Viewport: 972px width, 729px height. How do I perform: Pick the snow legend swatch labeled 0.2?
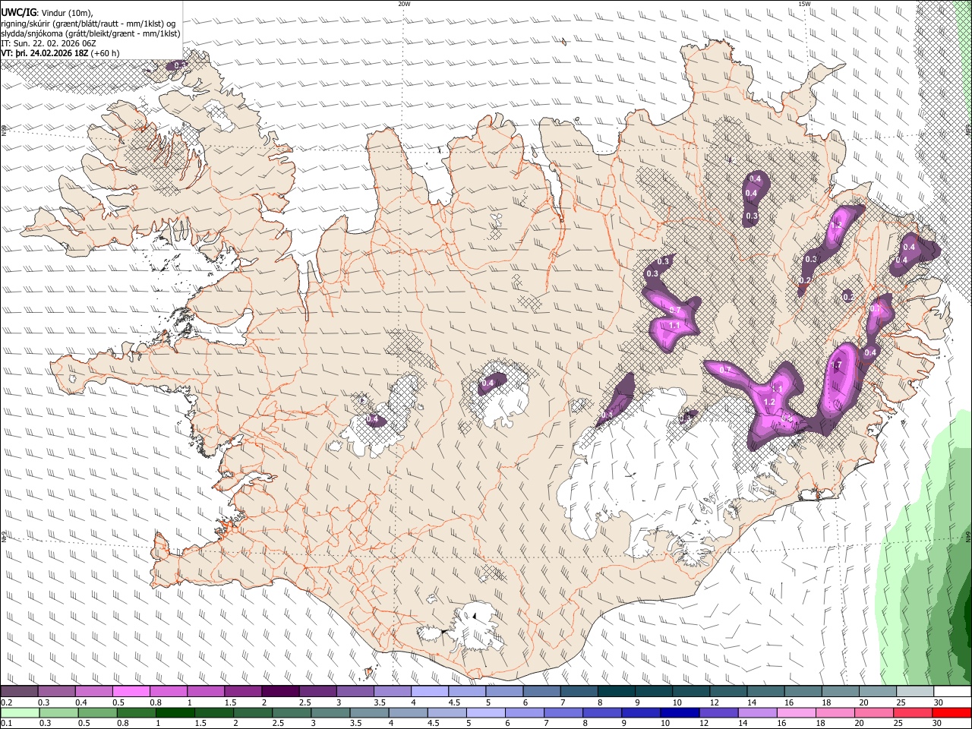19,691
